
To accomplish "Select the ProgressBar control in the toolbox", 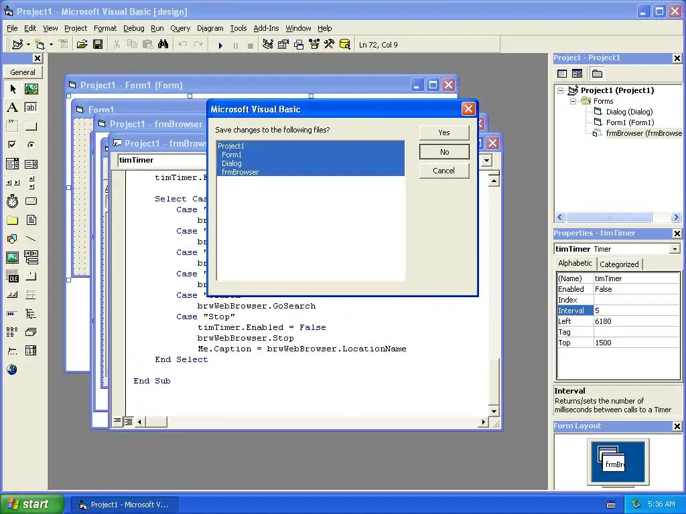I will pyautogui.click(x=13, y=313).
